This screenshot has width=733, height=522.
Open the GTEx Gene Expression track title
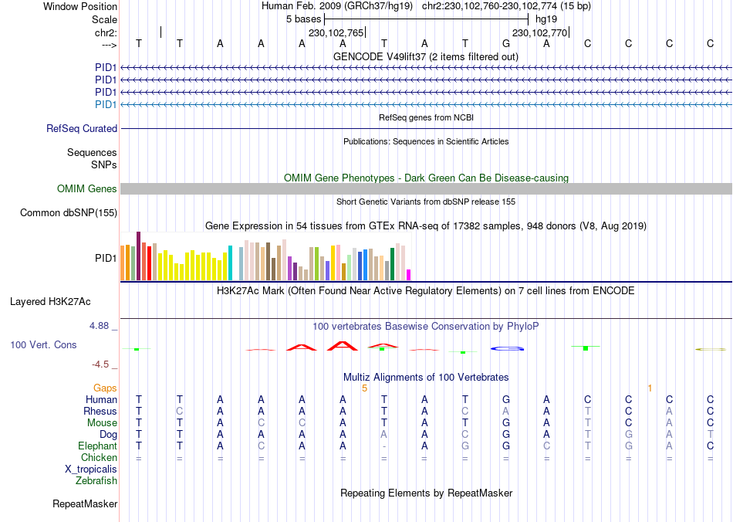pos(426,226)
